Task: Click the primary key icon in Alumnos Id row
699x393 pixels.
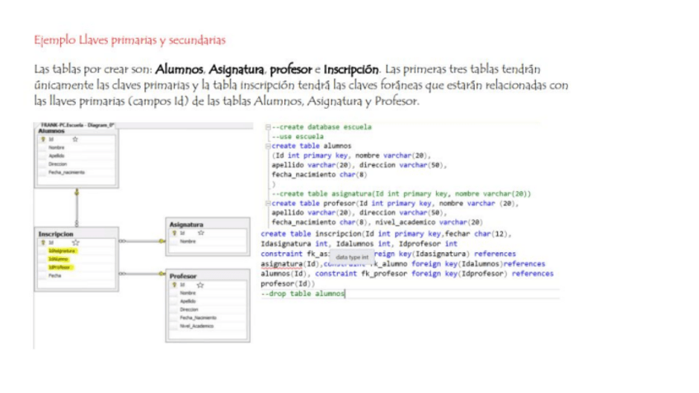Action: [43, 139]
